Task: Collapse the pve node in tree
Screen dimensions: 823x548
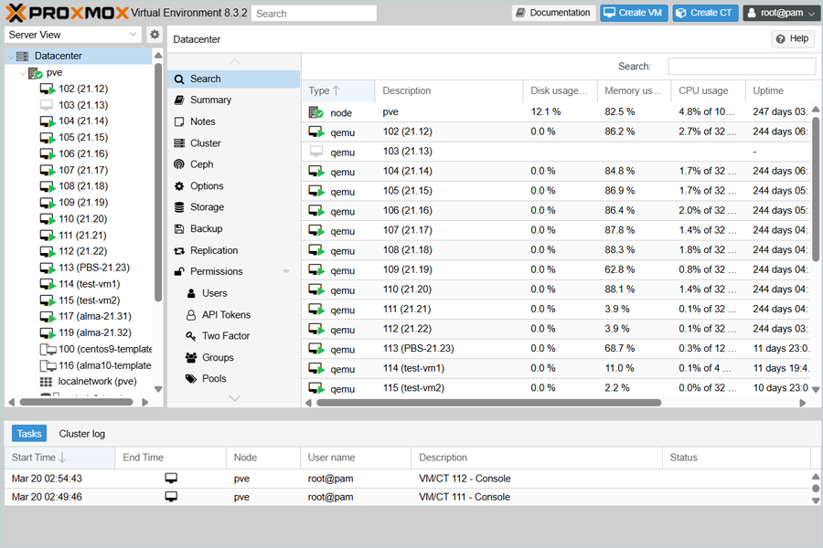Action: tap(23, 73)
